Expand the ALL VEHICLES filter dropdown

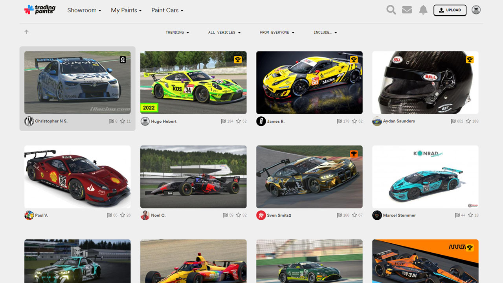tap(224, 32)
